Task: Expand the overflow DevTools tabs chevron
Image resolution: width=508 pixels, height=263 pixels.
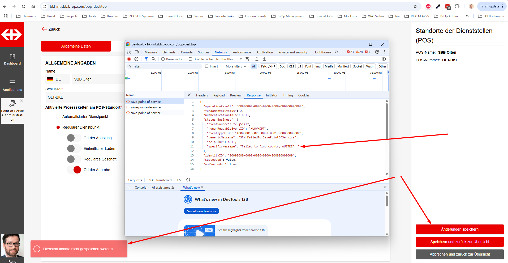Action: tap(337, 52)
